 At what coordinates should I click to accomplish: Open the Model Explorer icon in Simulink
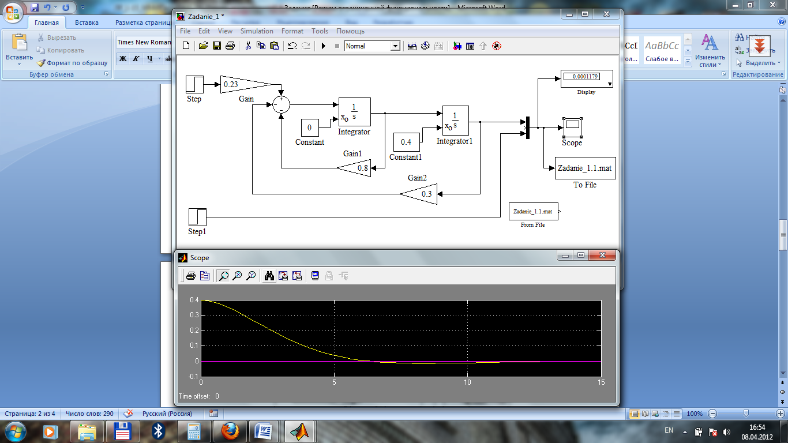pos(470,46)
